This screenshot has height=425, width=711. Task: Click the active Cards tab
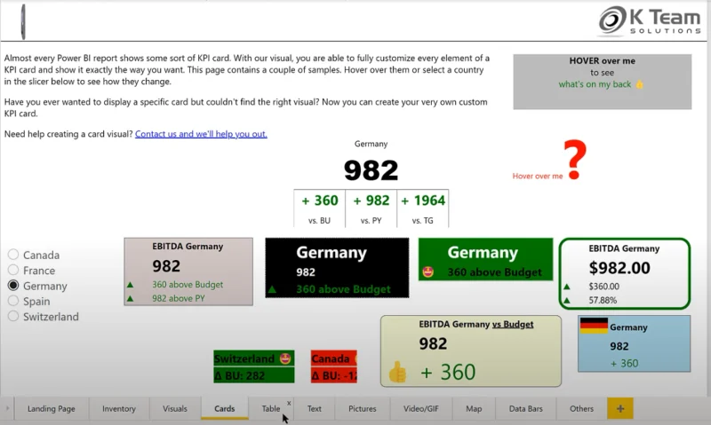[x=225, y=408]
